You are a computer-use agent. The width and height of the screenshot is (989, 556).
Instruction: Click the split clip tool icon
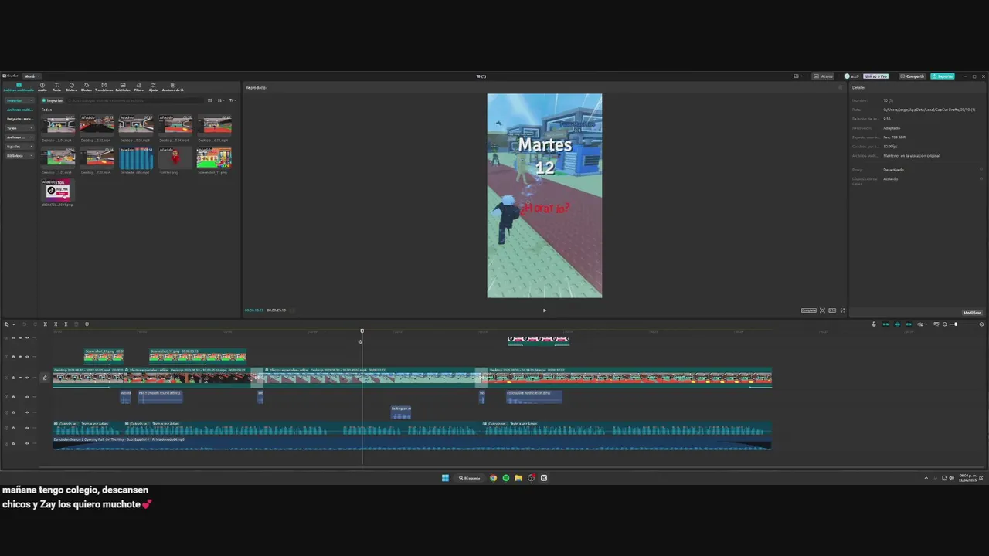[x=45, y=324]
